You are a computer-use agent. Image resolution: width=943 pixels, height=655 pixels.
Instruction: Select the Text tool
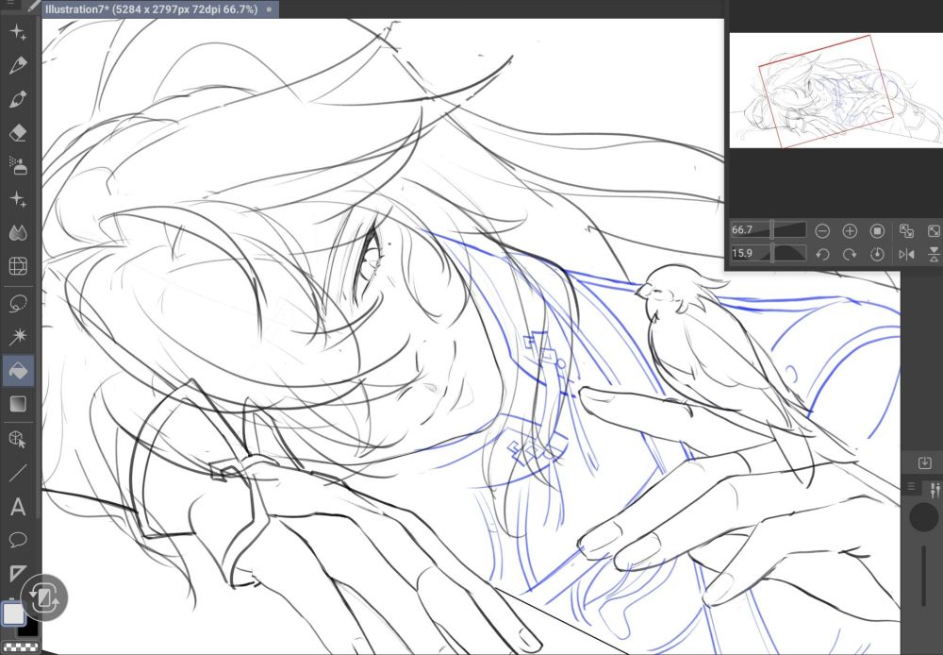click(x=18, y=507)
